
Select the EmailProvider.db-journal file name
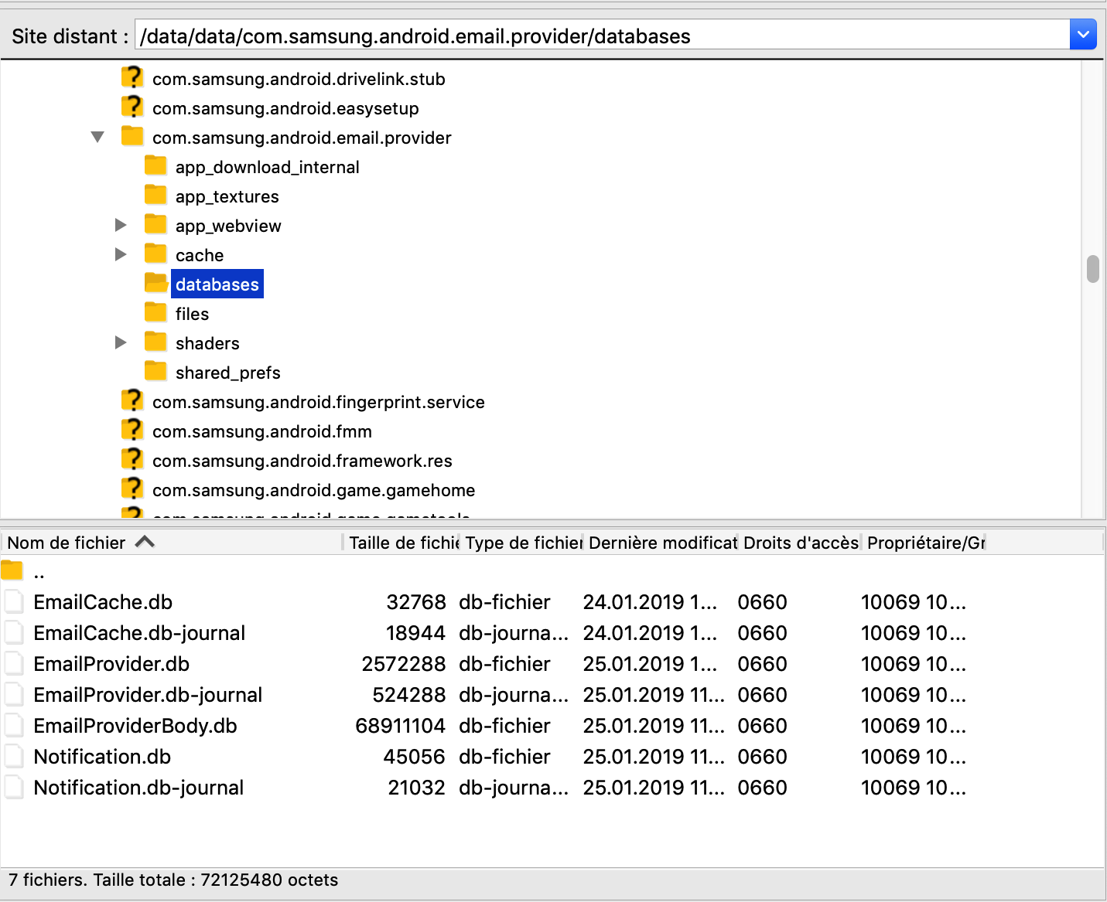point(148,695)
